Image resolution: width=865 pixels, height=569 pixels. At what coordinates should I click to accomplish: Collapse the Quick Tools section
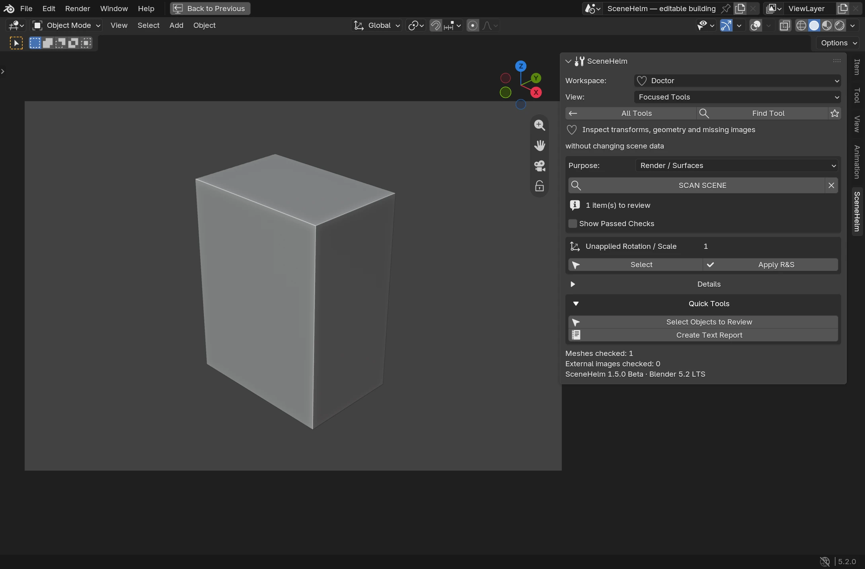pyautogui.click(x=703, y=304)
